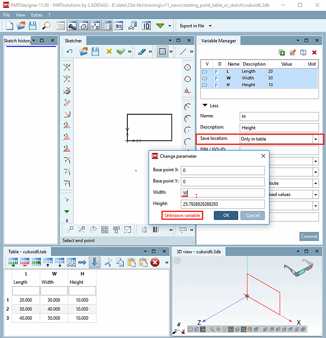
Task: Click OK in Change parameter dialog
Action: [x=226, y=215]
